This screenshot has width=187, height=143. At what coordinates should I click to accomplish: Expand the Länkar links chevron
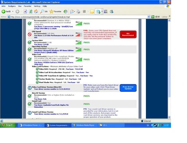coord(169,16)
